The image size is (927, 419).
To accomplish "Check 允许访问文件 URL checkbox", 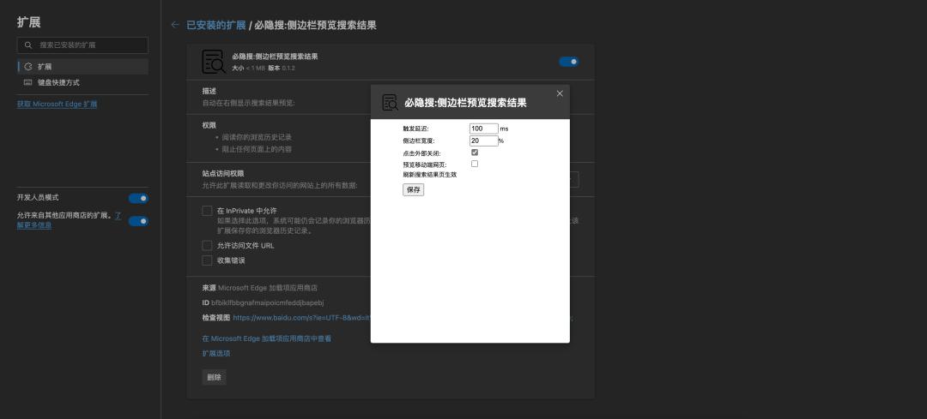I will 207,246.
